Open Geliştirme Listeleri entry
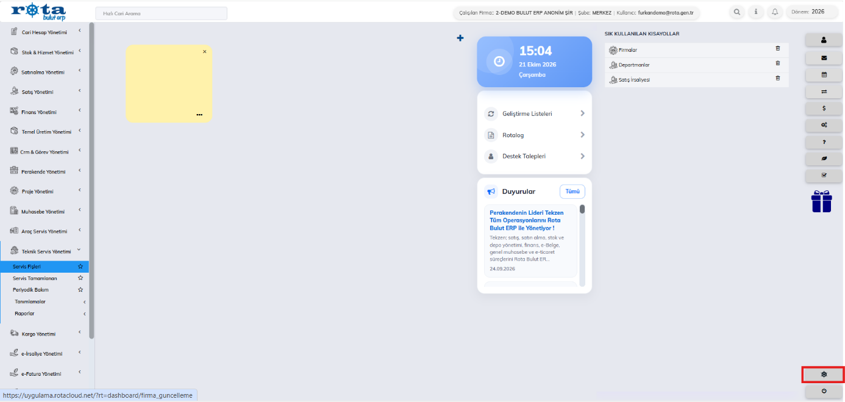This screenshot has width=845, height=402. 535,114
